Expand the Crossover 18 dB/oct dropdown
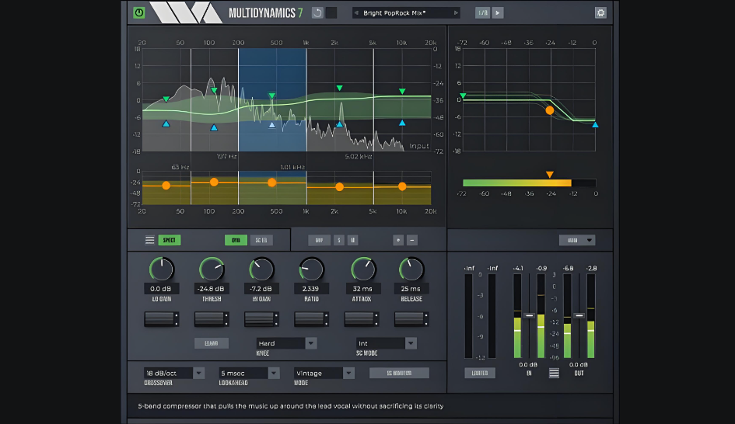Screen dimensions: 735x424 coord(174,373)
